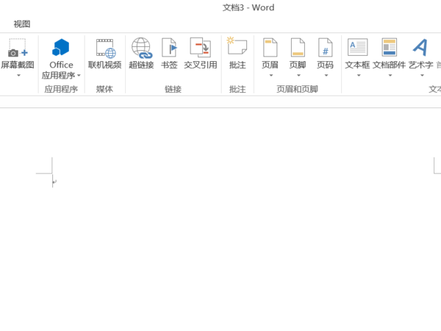Click the 屏幕截图 text label
The image size is (441, 331).
coord(18,65)
